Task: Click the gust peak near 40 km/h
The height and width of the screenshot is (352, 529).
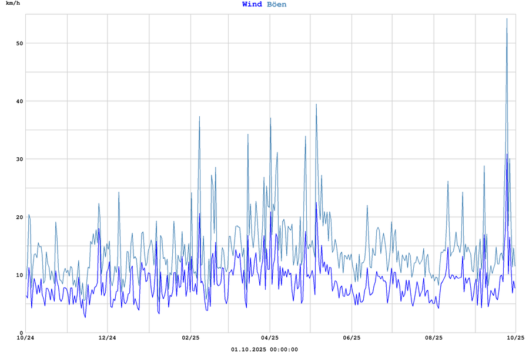Action: coord(316,104)
